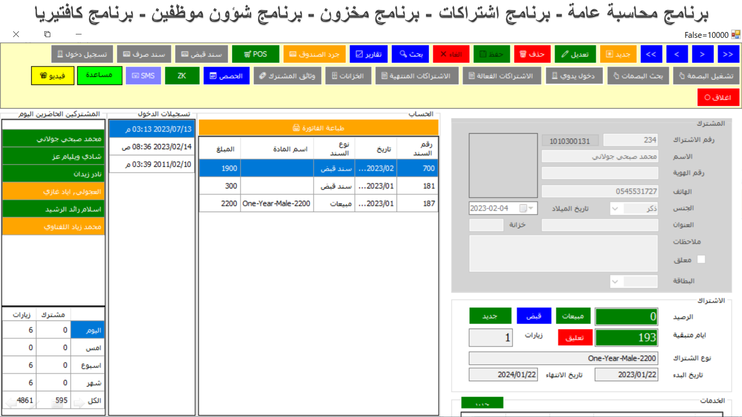Open the video (فيديو) button

pos(53,76)
